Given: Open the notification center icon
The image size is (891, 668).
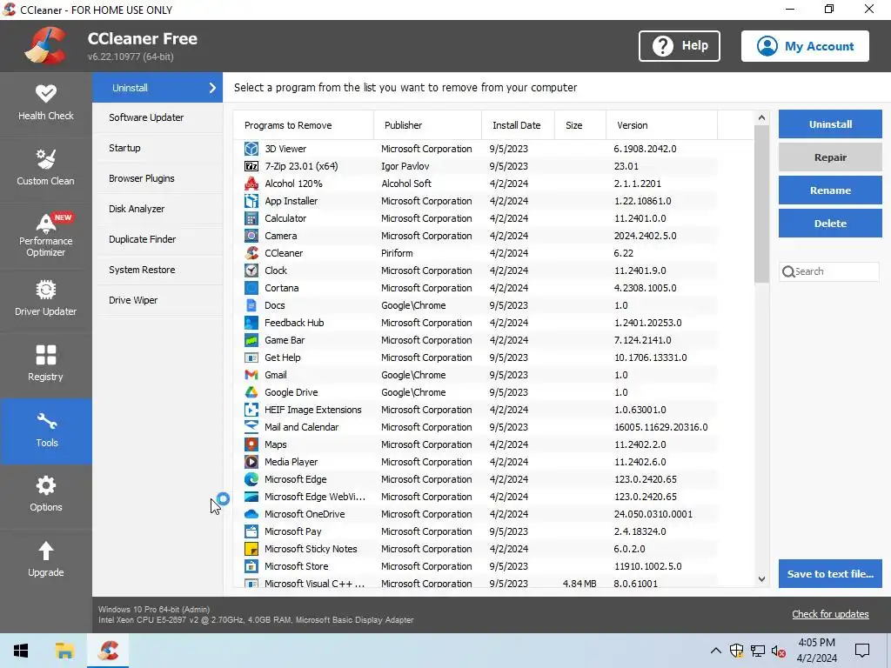Looking at the screenshot, I should click(x=862, y=651).
